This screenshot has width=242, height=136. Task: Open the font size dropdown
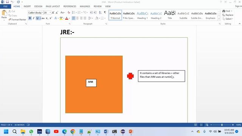[50, 12]
